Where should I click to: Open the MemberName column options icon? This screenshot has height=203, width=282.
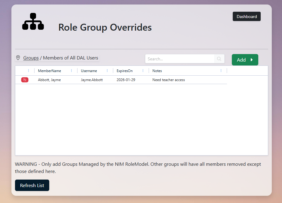click(x=71, y=71)
